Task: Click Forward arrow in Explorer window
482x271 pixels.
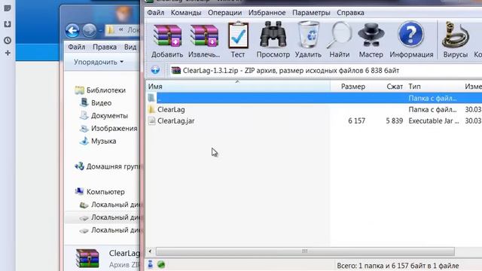Action: 89,31
